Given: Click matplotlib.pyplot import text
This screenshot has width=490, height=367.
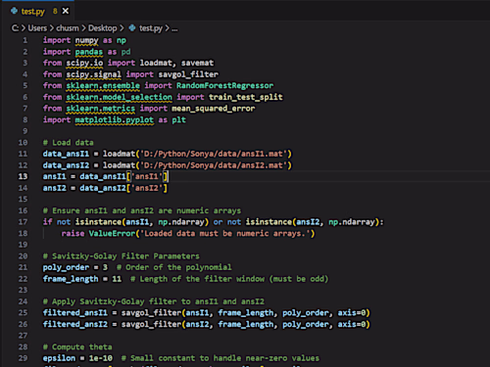Looking at the screenshot, I should tap(115, 120).
